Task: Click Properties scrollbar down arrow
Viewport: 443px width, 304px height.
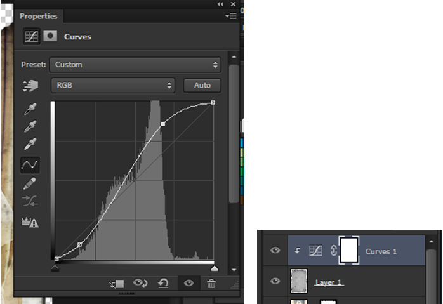Action: 234,270
